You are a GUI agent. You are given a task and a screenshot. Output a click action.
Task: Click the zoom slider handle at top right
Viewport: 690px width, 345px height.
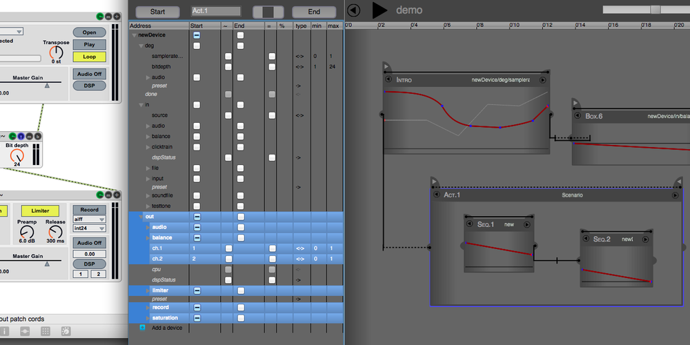[655, 9]
